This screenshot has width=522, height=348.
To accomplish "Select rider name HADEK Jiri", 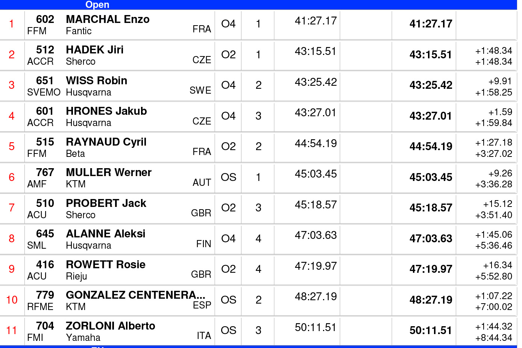I will point(94,50).
